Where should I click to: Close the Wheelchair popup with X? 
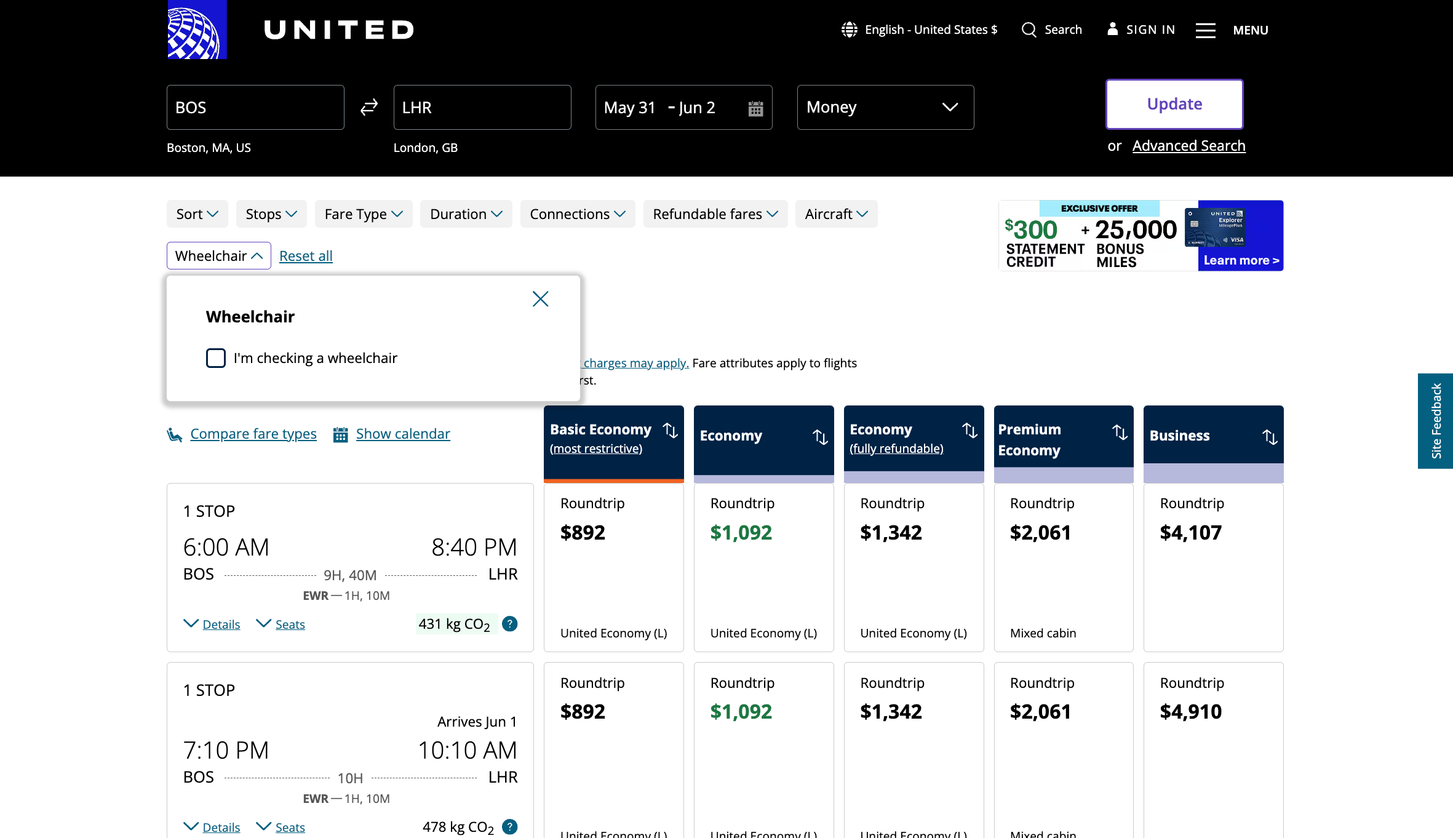point(540,299)
